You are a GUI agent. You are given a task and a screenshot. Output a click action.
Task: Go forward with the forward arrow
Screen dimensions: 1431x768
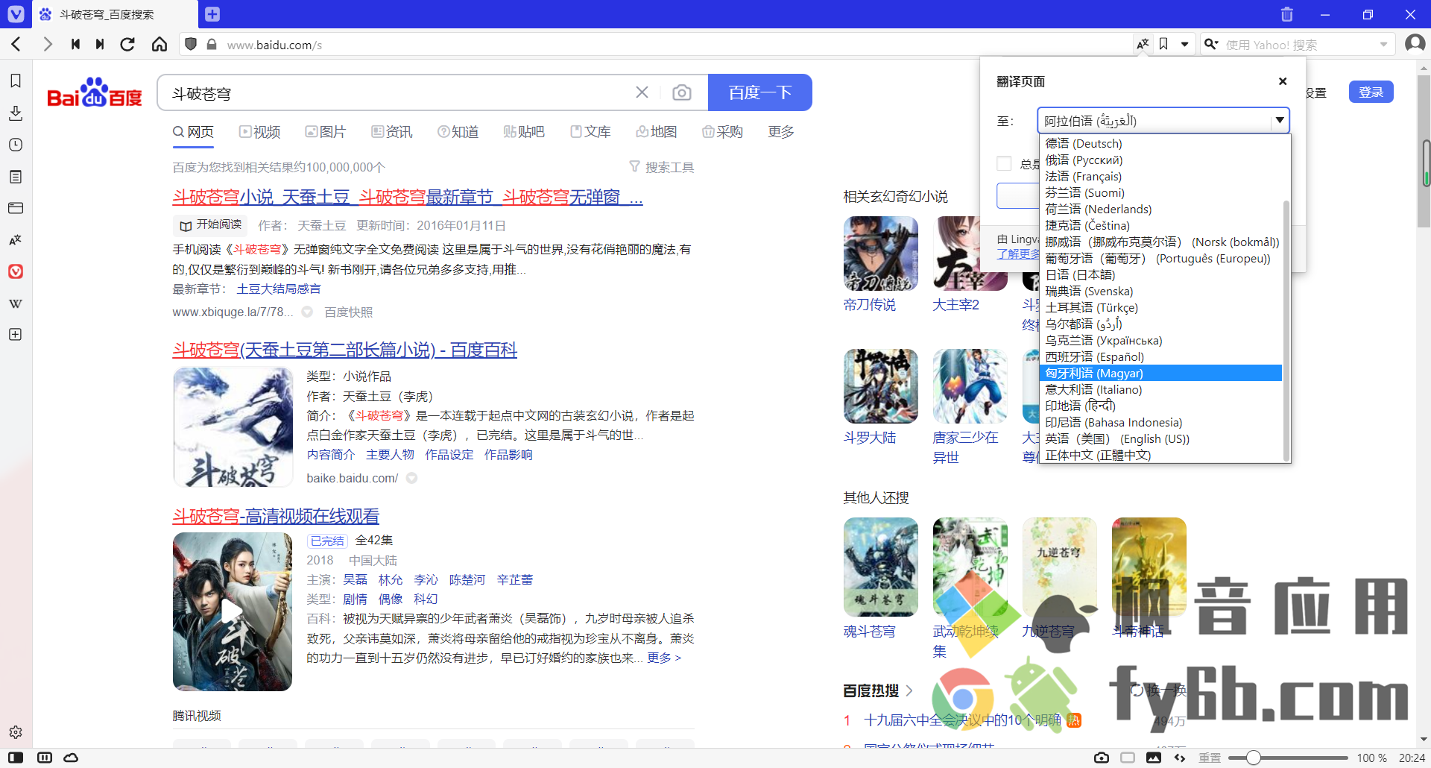(48, 45)
